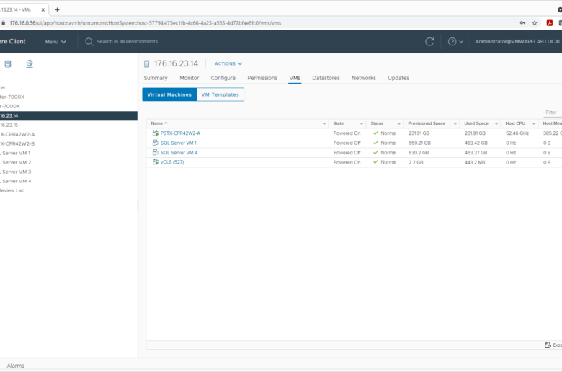562x372 pixels.
Task: Click the Search in all environments field
Action: 127,42
